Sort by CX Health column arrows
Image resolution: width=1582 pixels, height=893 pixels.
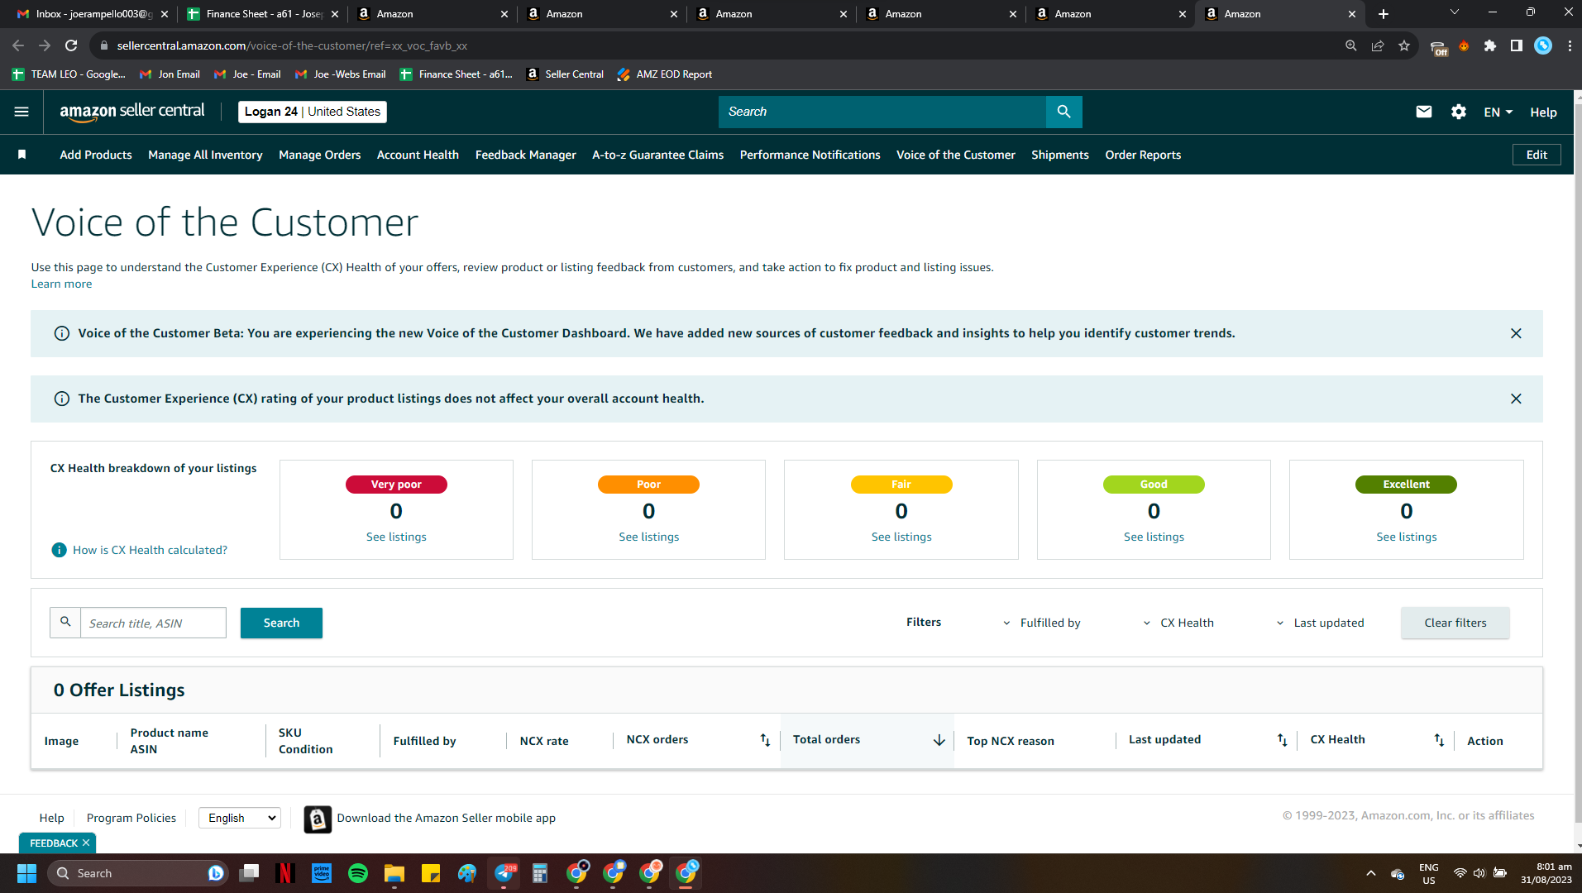(1439, 740)
